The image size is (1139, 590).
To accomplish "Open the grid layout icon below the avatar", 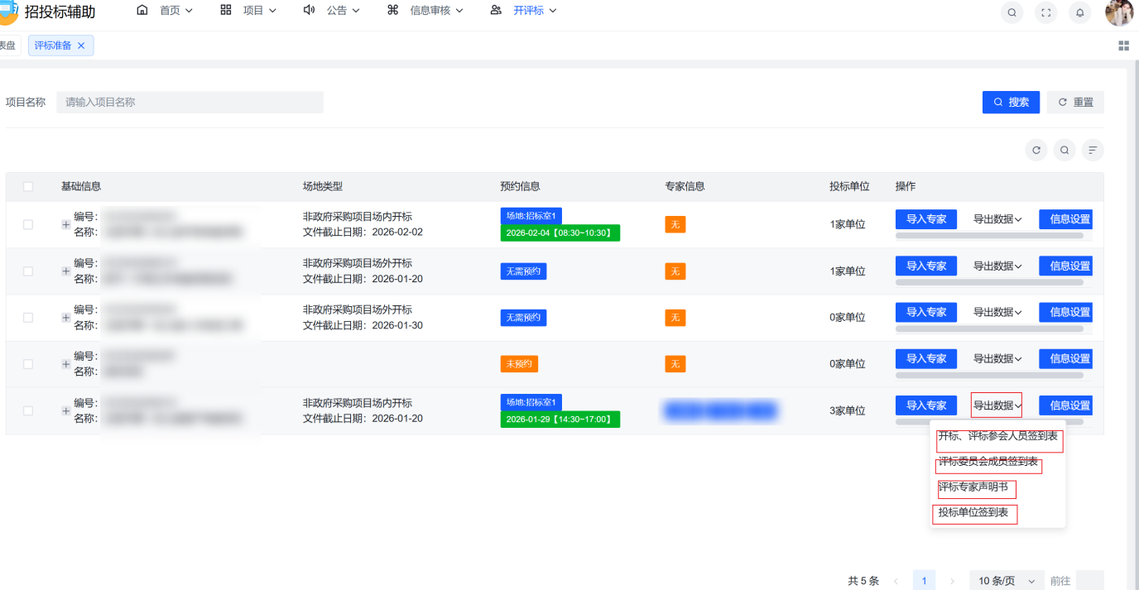I will [1124, 46].
